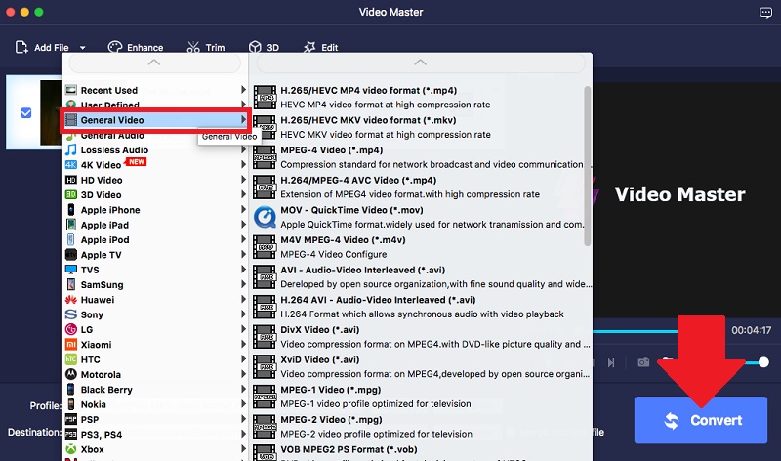Choose H.264/MPEG-4 AVC Video format

(x=419, y=187)
